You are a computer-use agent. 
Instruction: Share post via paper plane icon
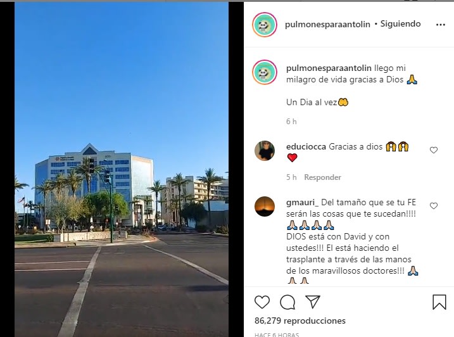(x=313, y=302)
